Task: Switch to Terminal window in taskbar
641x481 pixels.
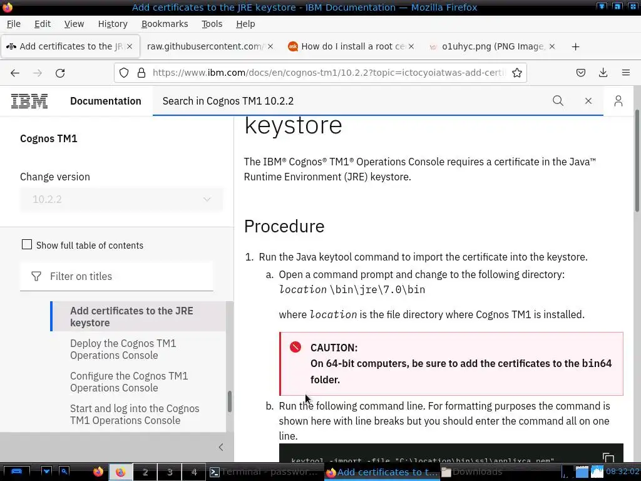Action: pyautogui.click(x=265, y=472)
